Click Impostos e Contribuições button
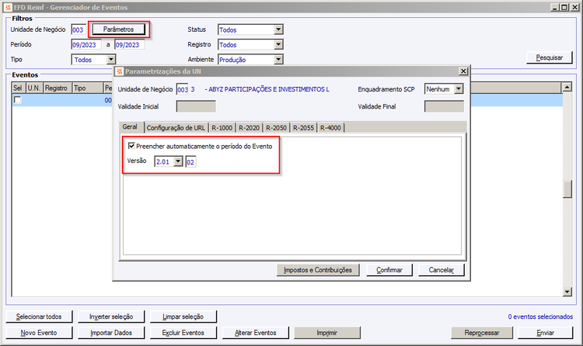583x346 pixels. pyautogui.click(x=318, y=270)
